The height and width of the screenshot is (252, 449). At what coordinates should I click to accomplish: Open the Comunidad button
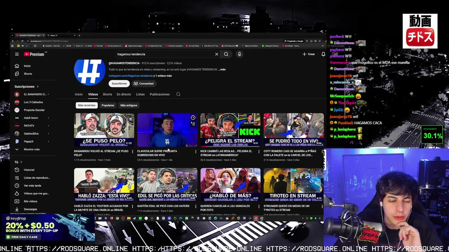(143, 84)
